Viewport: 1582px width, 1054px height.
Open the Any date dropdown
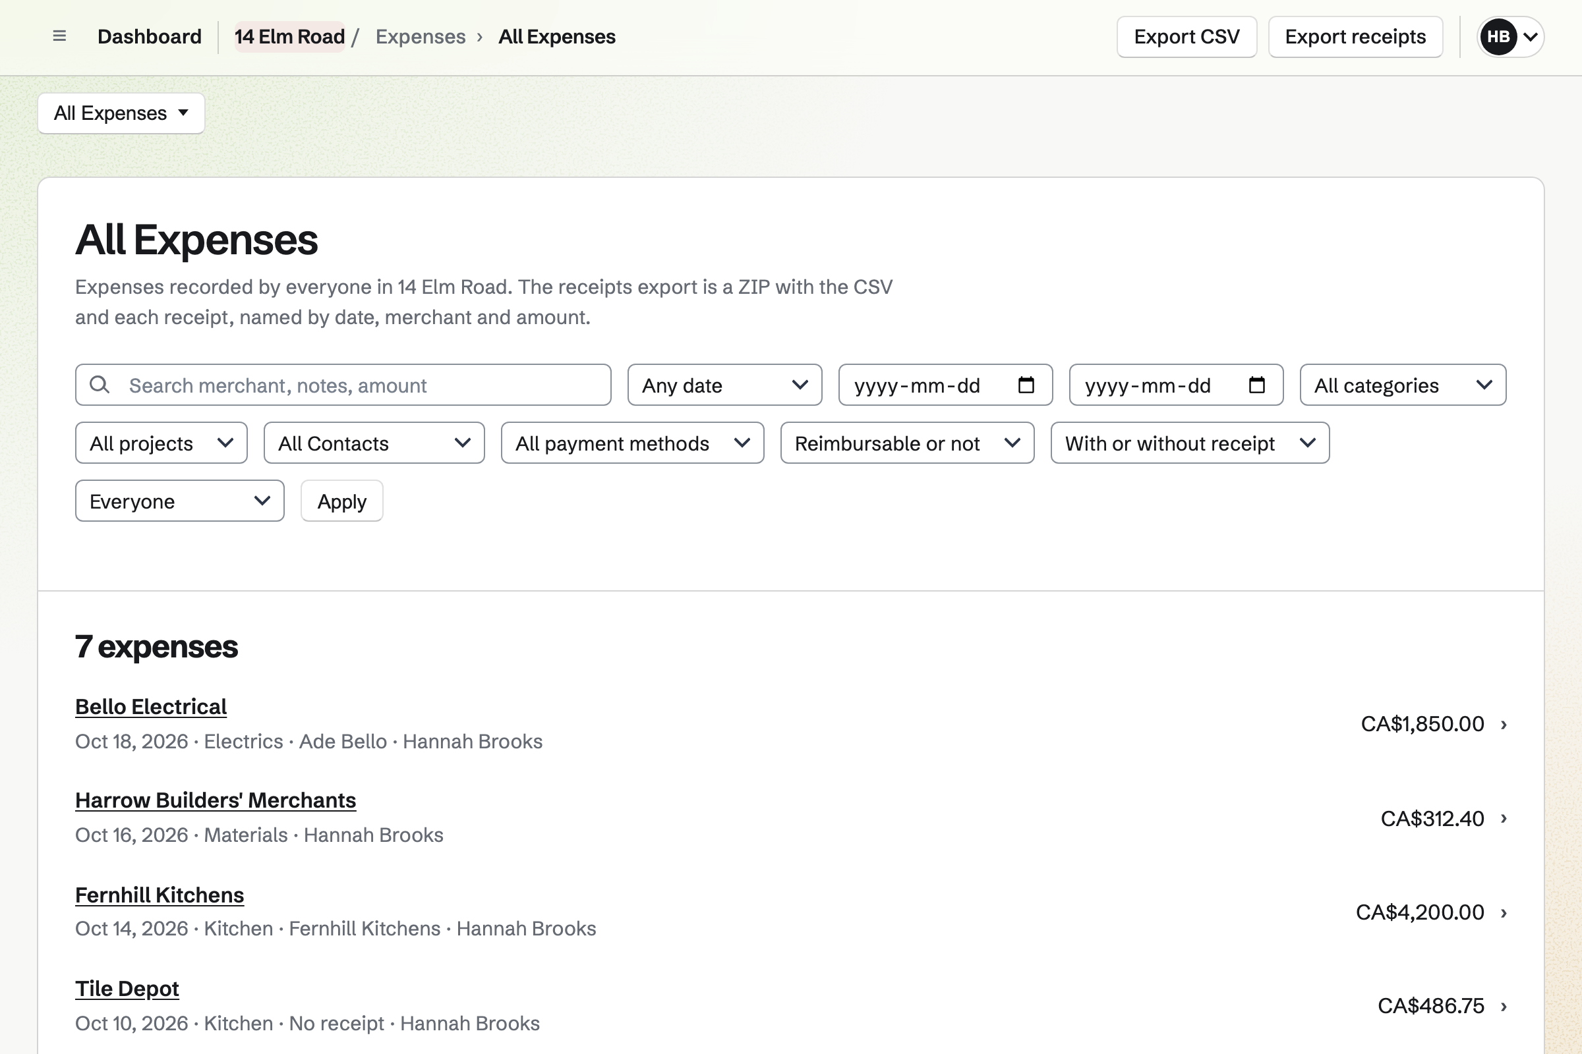(724, 385)
